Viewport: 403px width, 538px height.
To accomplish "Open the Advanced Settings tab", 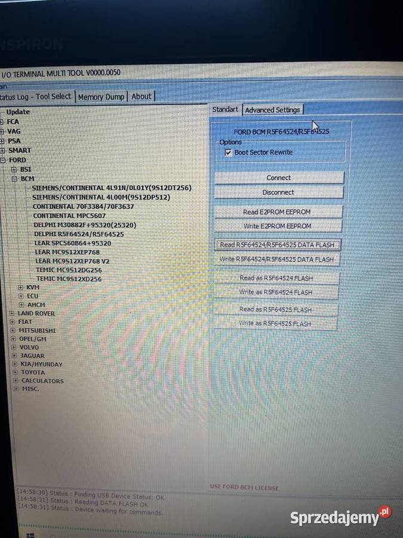I will (272, 110).
